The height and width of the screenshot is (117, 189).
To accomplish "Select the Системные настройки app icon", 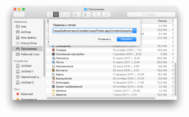I will (53, 54).
